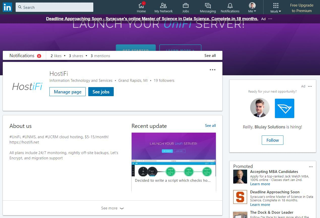Image resolution: width=320 pixels, height=218 pixels.
Task: Open HostiFi page options three-dot menu
Action: point(213,70)
